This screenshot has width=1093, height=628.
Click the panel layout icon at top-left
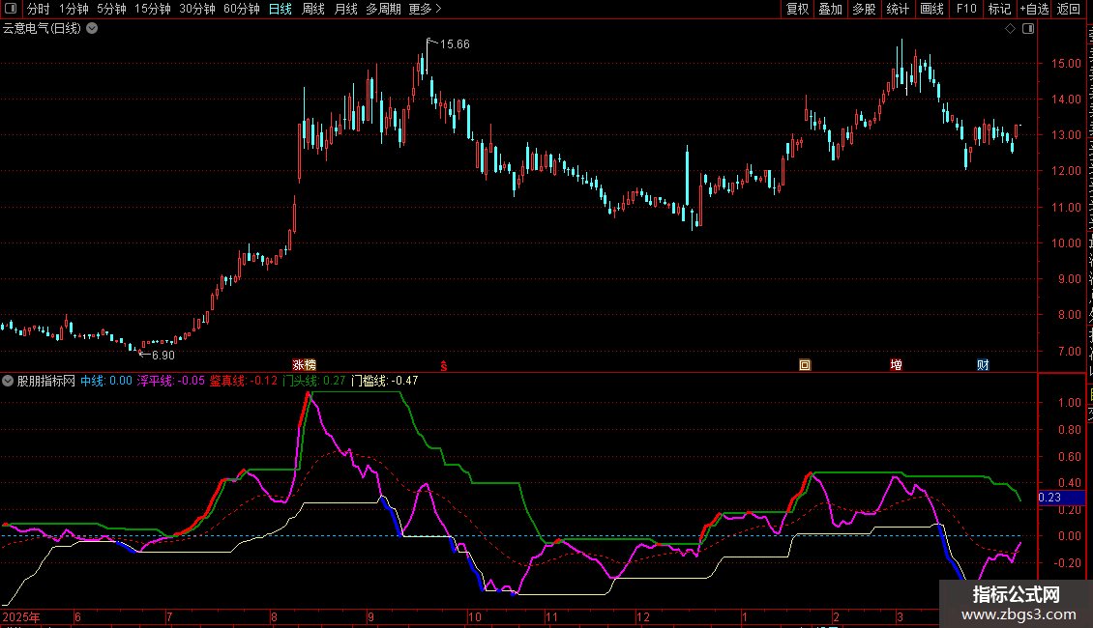tap(11, 9)
